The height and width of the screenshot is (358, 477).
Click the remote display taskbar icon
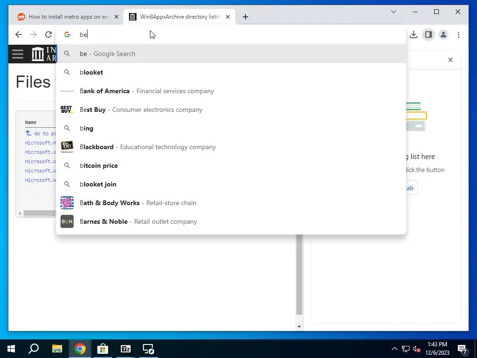149,349
